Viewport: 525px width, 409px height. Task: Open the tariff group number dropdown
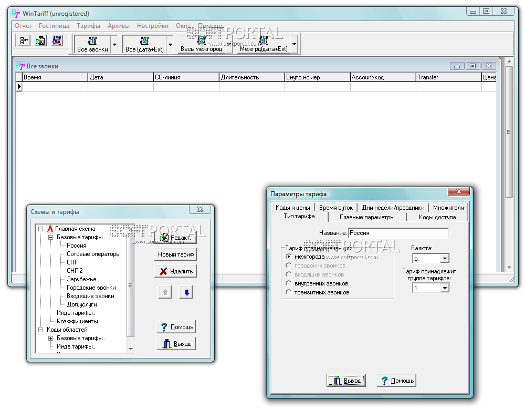(445, 288)
